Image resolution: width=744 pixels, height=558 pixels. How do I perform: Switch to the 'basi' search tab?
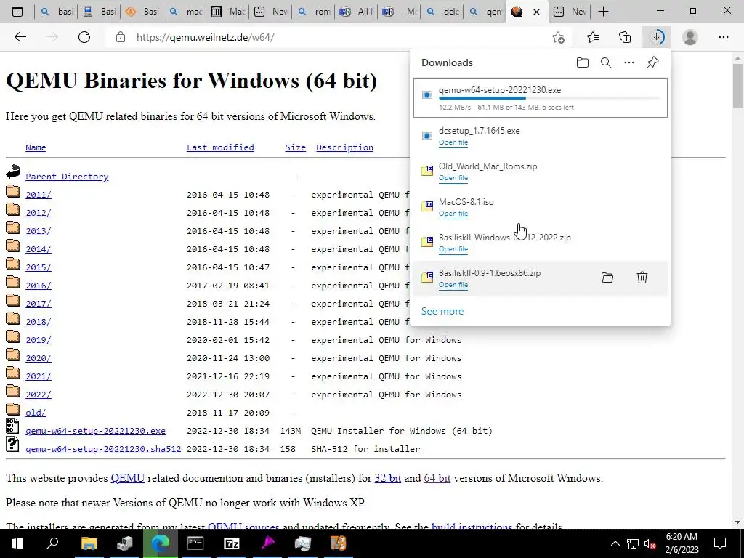click(56, 12)
